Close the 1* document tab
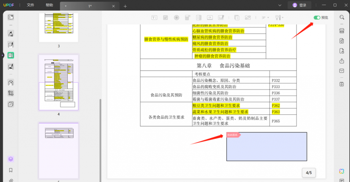This screenshot has width=350, height=182. tap(113, 6)
